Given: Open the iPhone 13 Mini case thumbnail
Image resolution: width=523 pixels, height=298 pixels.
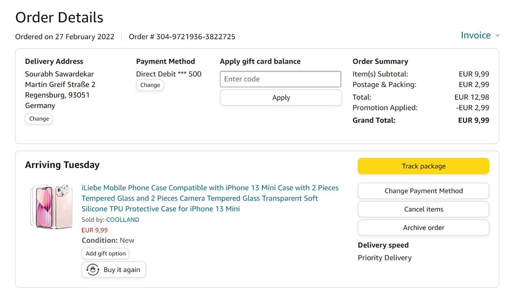Looking at the screenshot, I should (51, 206).
